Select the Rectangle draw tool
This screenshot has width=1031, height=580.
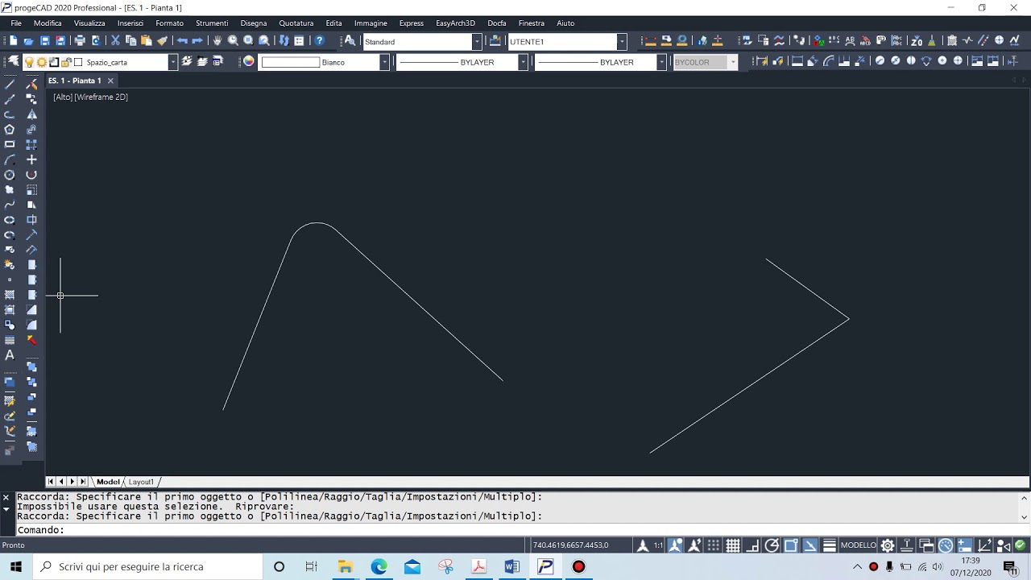click(10, 144)
